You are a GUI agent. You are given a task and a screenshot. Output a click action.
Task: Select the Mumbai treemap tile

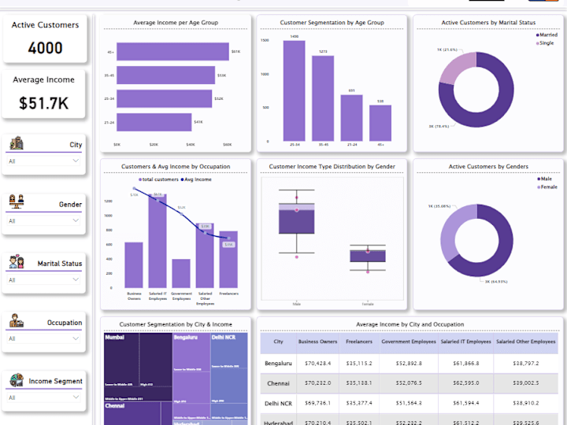[x=138, y=367]
